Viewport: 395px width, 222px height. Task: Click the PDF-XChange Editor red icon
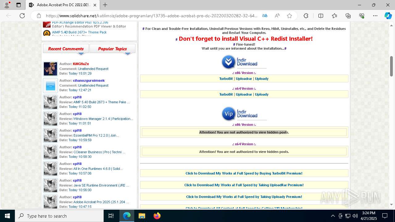coord(47,24)
